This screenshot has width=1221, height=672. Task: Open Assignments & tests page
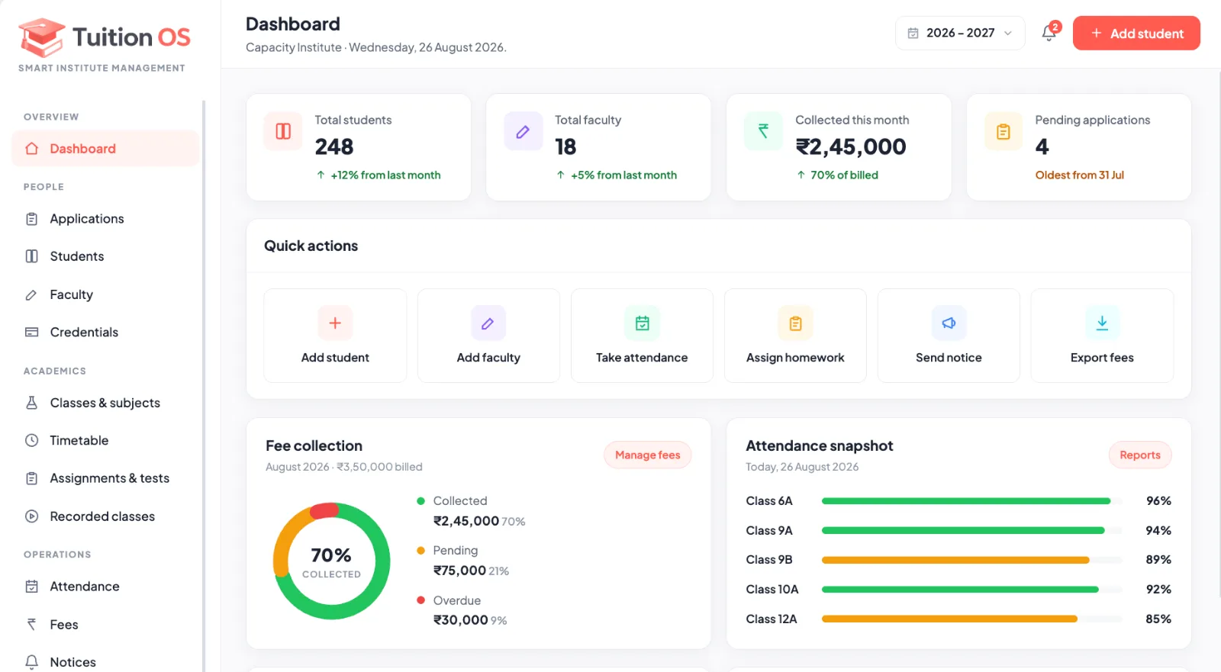105,478
